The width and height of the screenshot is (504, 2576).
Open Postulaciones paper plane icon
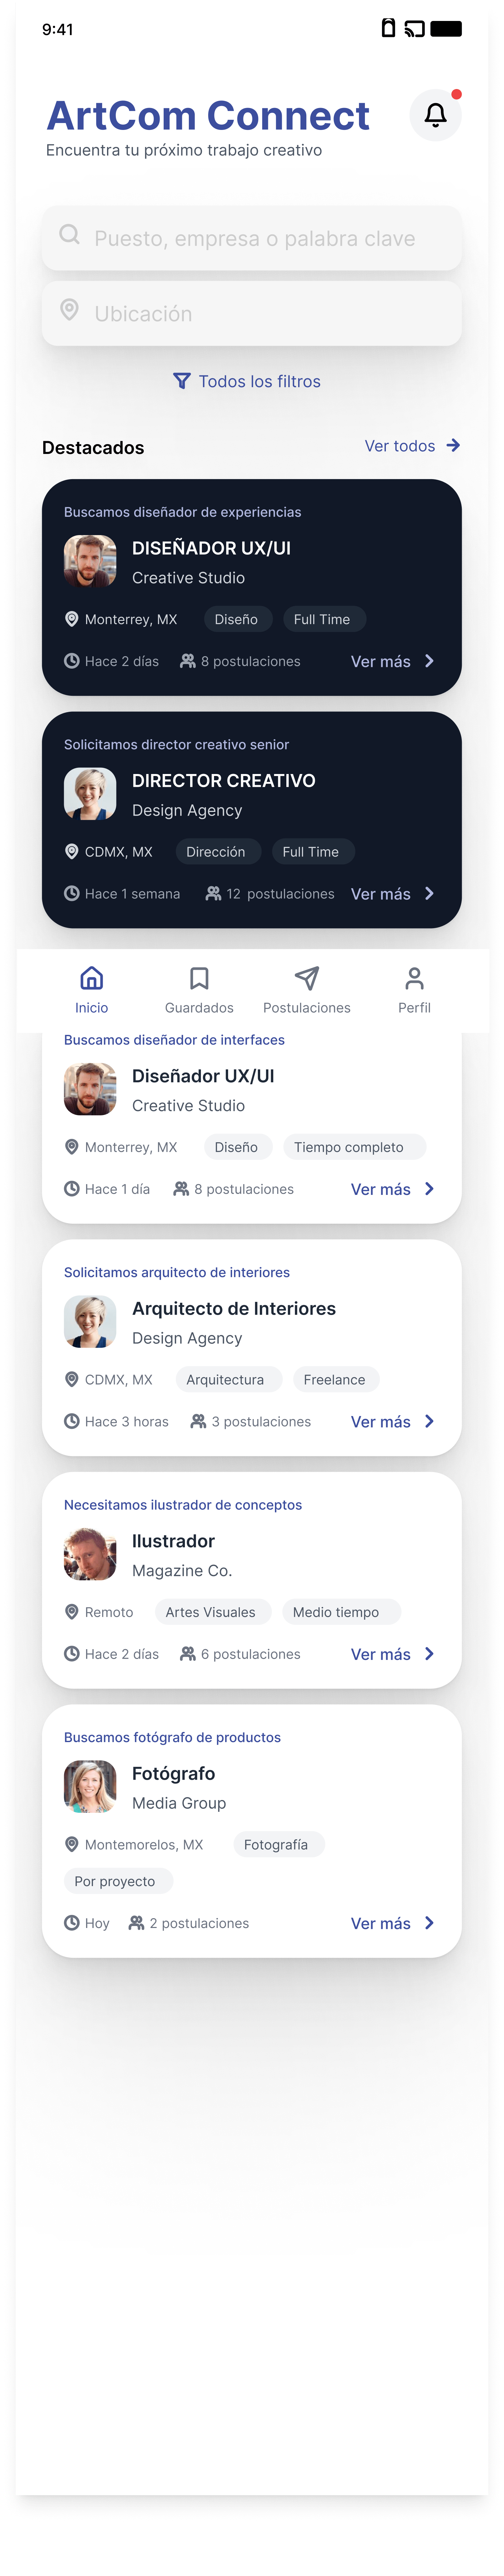(307, 978)
